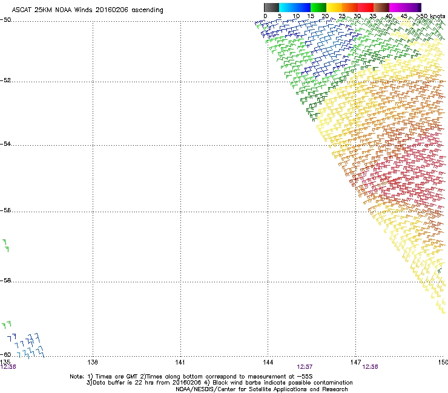
Task: Click the purple 12:58 time stamp near 147
Action: (370, 367)
